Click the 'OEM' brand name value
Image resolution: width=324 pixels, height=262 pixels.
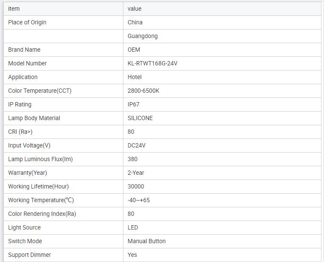click(134, 50)
